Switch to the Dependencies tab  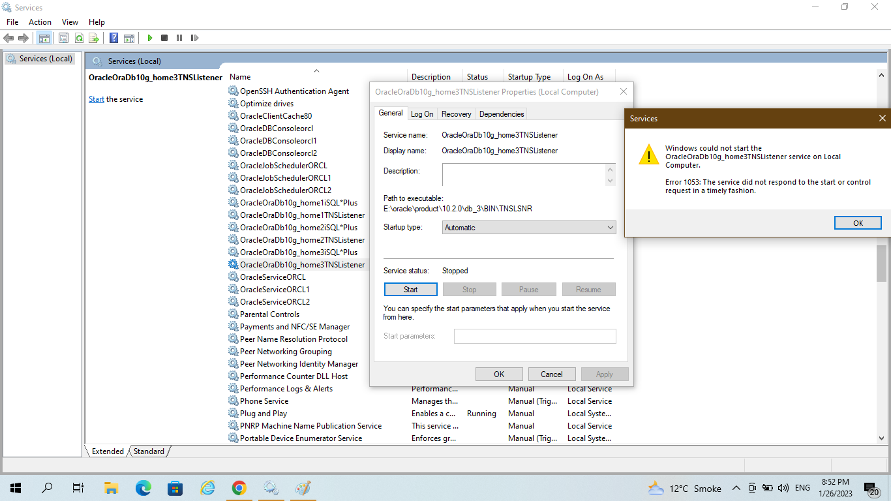[502, 114]
